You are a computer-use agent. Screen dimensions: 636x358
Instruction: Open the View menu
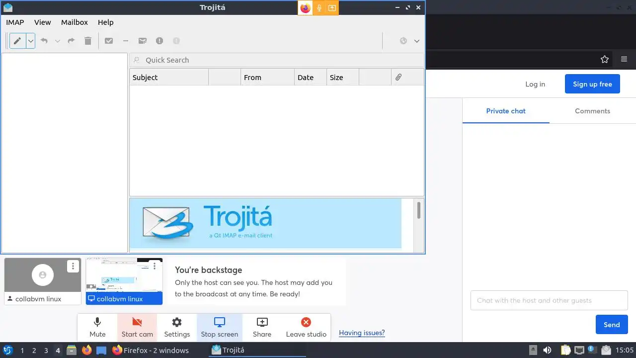tap(43, 22)
